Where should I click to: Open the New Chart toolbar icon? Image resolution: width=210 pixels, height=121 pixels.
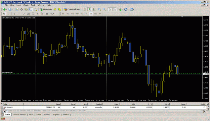coord(4,9)
